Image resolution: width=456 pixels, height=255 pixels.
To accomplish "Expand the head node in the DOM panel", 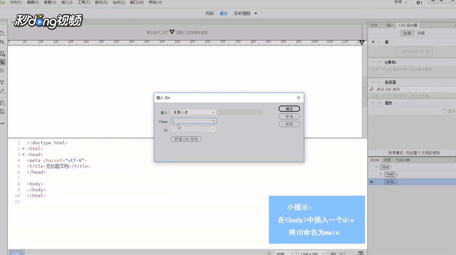I will pos(380,174).
